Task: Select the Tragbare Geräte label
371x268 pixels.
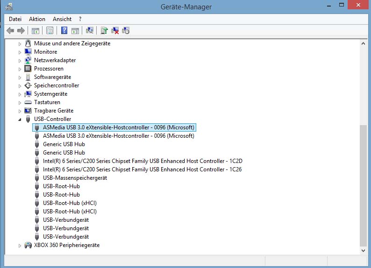Action: tap(54, 111)
